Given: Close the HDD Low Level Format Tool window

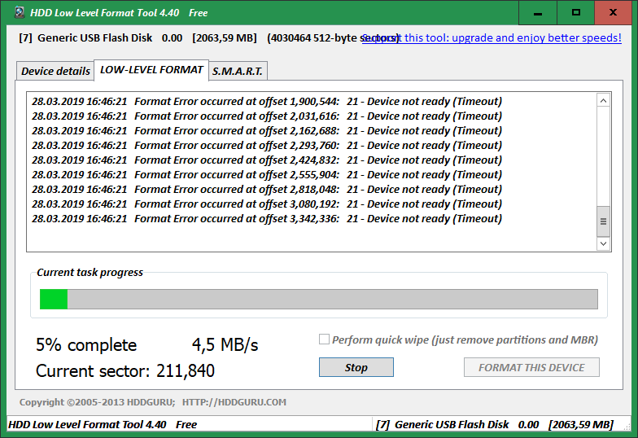Looking at the screenshot, I should coord(614,13).
